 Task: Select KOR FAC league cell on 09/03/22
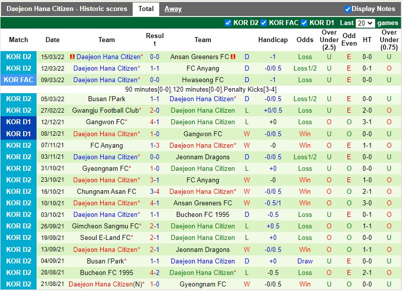point(19,80)
